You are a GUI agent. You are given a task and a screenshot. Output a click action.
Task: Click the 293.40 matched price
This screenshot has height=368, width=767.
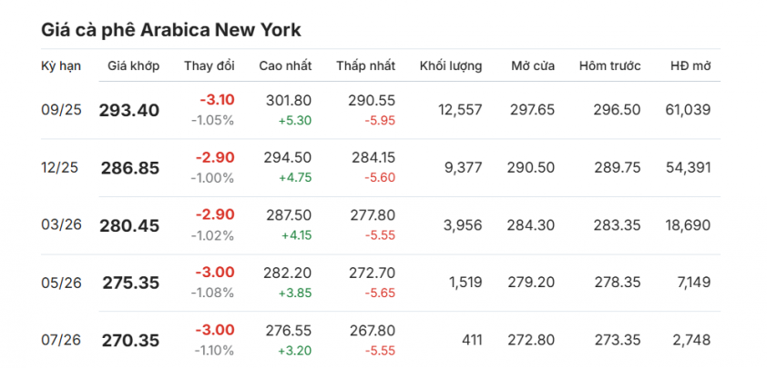pos(129,111)
